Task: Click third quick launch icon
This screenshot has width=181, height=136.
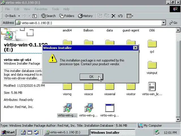Action: coord(36,132)
